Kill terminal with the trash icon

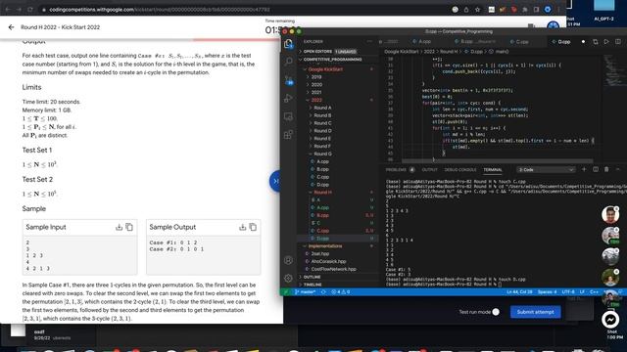(606, 169)
